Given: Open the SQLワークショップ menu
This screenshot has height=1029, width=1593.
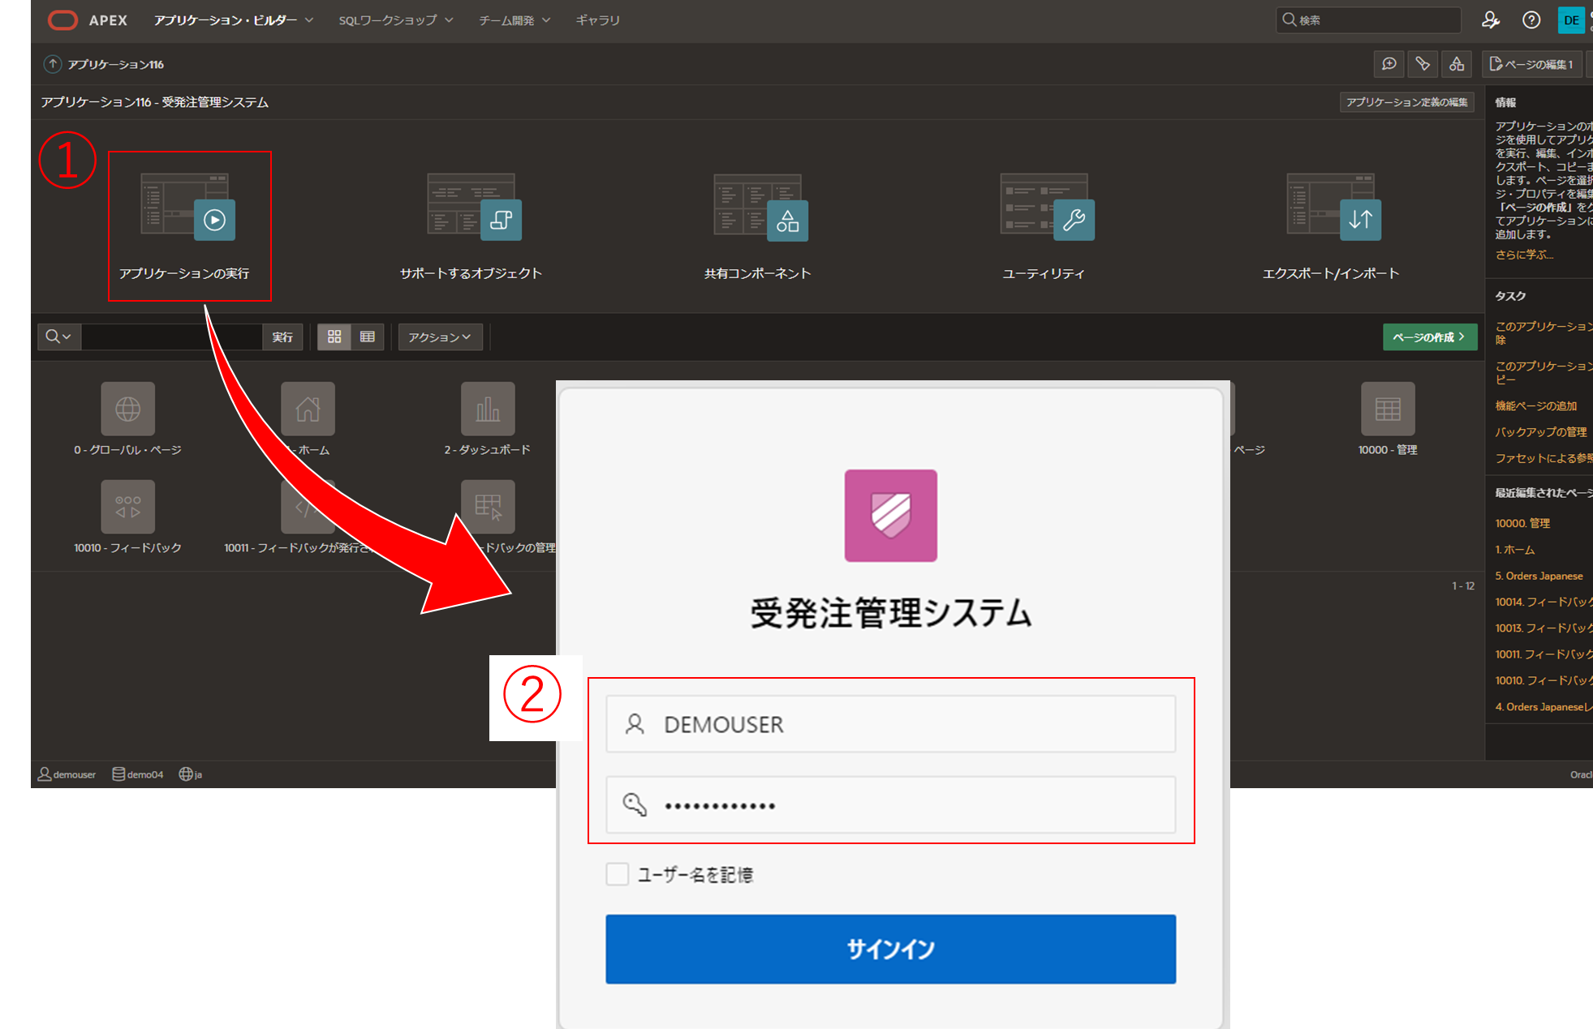Looking at the screenshot, I should (394, 19).
